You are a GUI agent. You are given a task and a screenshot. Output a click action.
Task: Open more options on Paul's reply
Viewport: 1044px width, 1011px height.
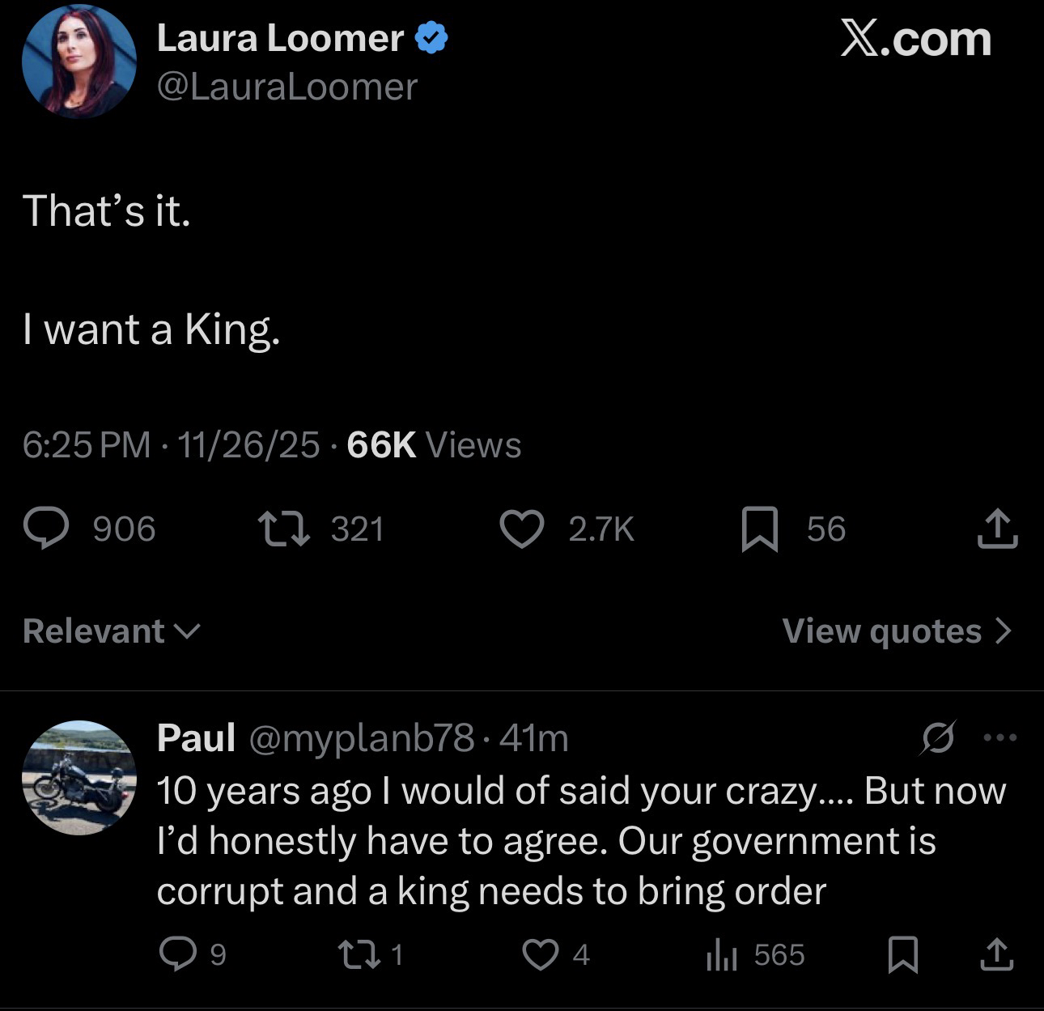tap(999, 737)
